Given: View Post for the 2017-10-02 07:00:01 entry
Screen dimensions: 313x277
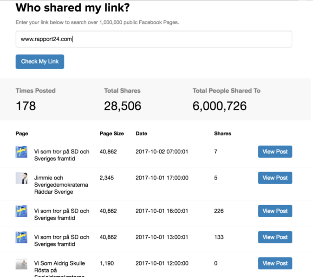Looking at the screenshot, I should (275, 152).
